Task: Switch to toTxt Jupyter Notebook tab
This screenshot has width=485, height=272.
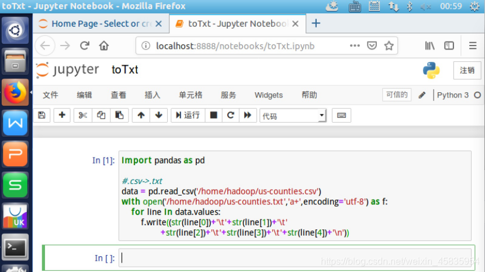Action: pos(238,24)
